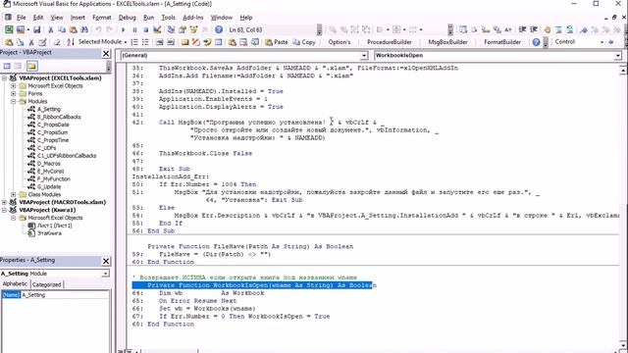628x353 pixels.
Task: Click the Reset stop icon
Action: (x=145, y=29)
